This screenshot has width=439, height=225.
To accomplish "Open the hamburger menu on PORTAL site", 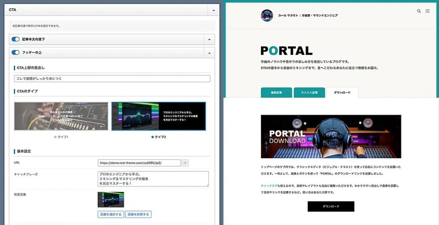I will coord(427,11).
